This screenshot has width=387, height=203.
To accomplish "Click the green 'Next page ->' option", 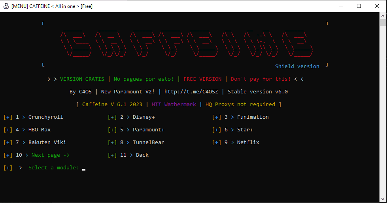I will click(50, 155).
